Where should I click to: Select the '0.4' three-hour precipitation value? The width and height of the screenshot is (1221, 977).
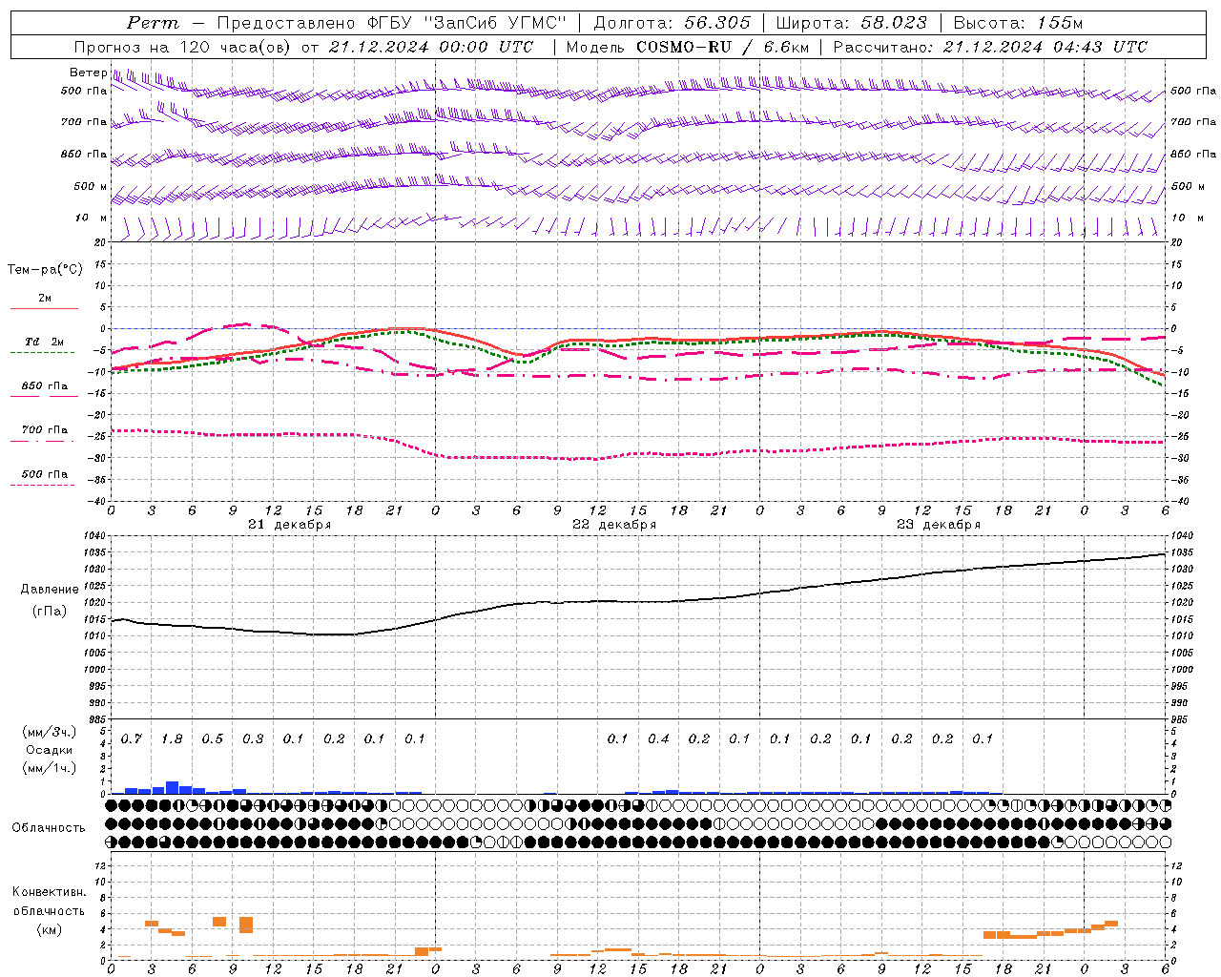click(x=658, y=739)
